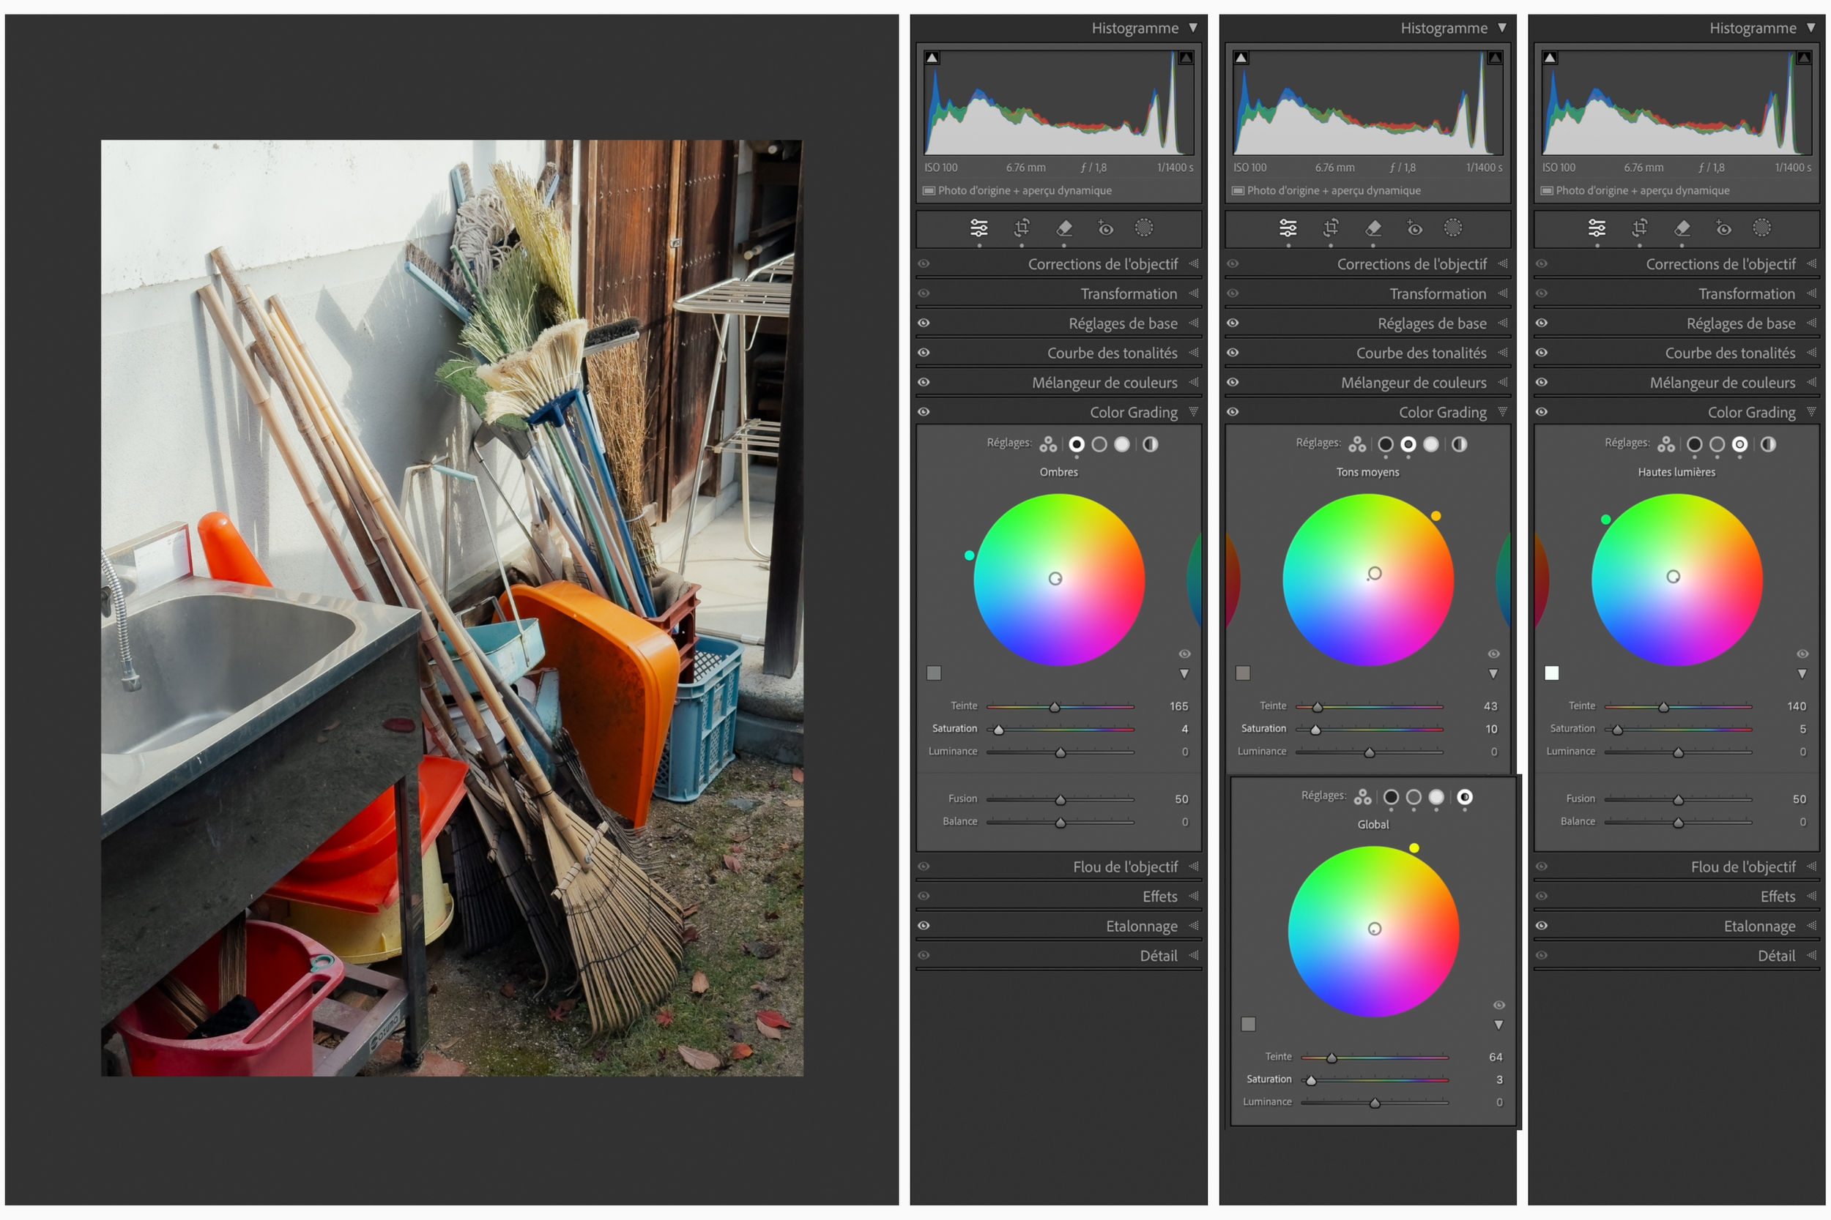Toggle highlight clipping indicator in right histogram
Viewport: 1831px width, 1220px height.
[x=1803, y=59]
